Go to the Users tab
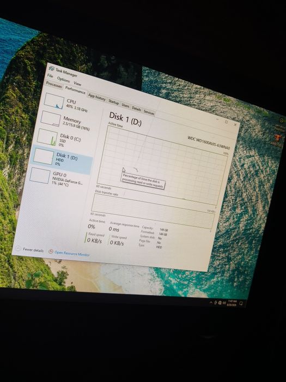The width and height of the screenshot is (286, 382). [x=125, y=105]
